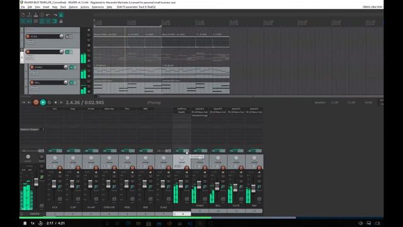The image size is (403, 227).
Task: Open the Actions menu
Action: point(85,7)
